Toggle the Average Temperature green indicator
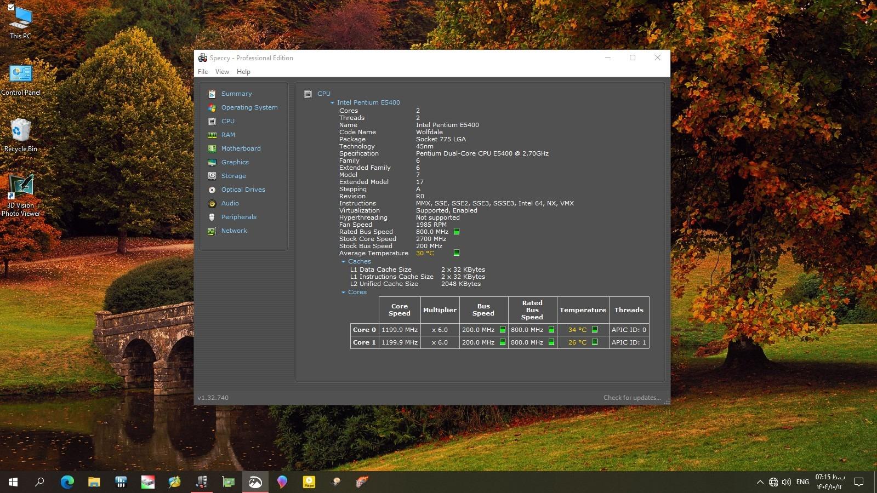This screenshot has width=877, height=493. tap(457, 253)
